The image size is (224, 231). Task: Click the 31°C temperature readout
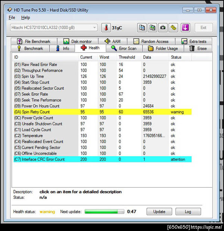point(117,28)
